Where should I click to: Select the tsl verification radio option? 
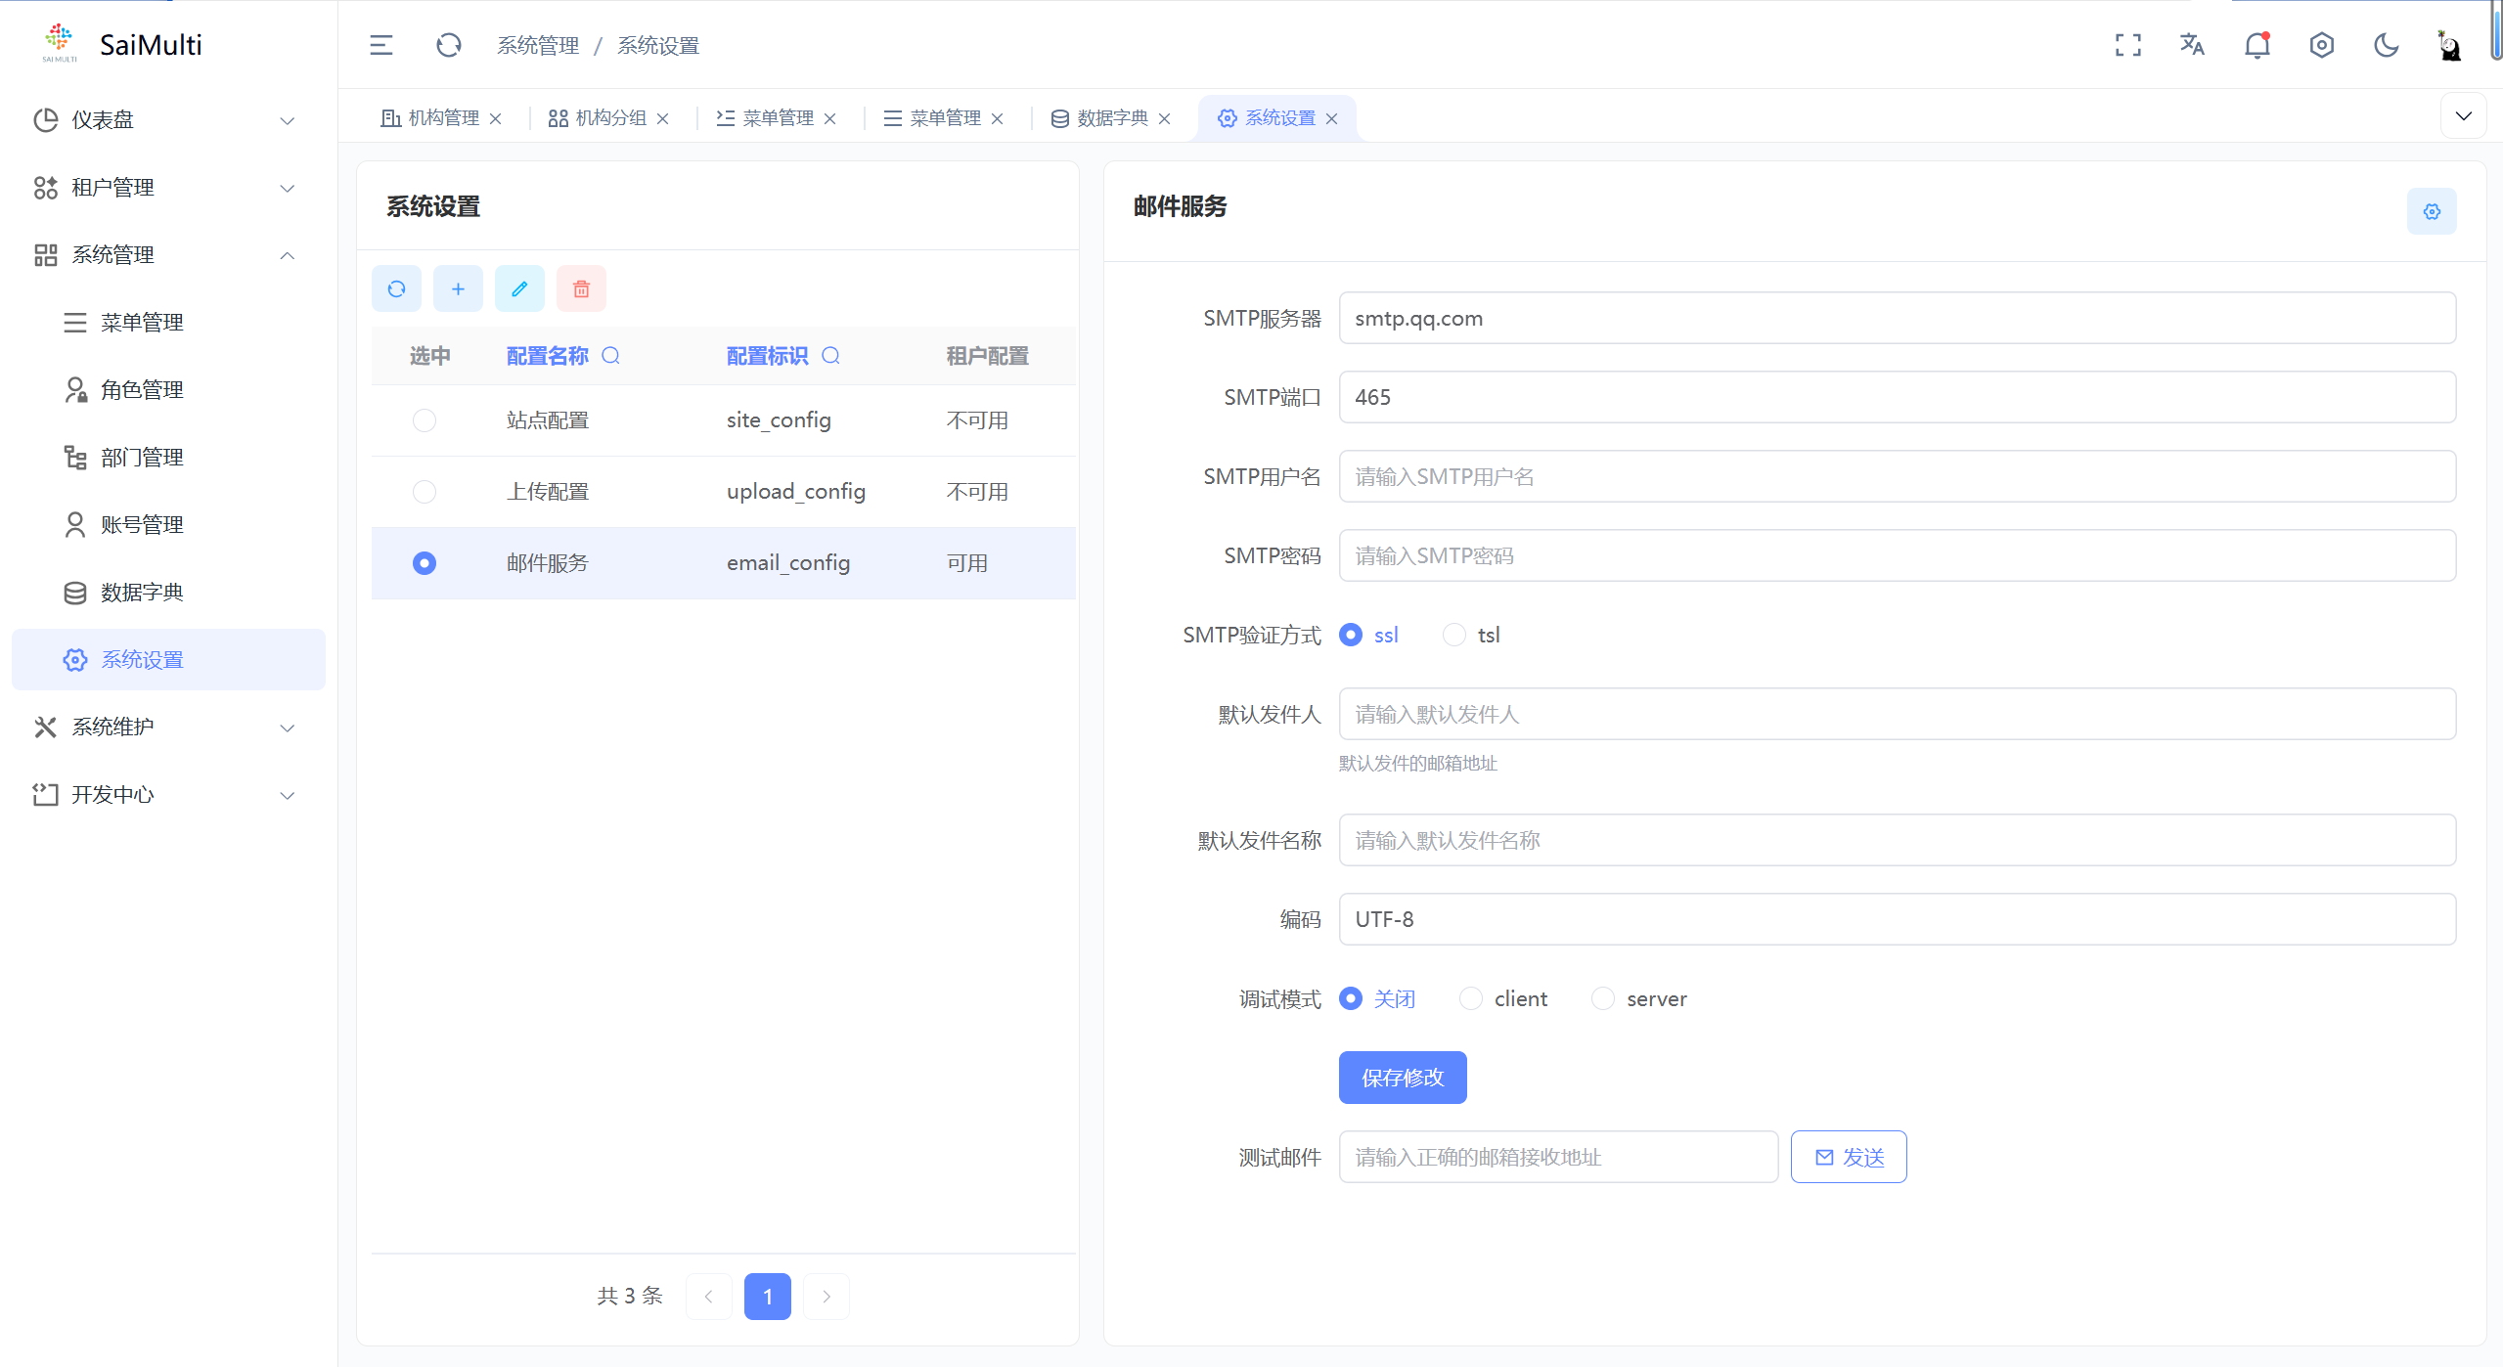[x=1454, y=635]
